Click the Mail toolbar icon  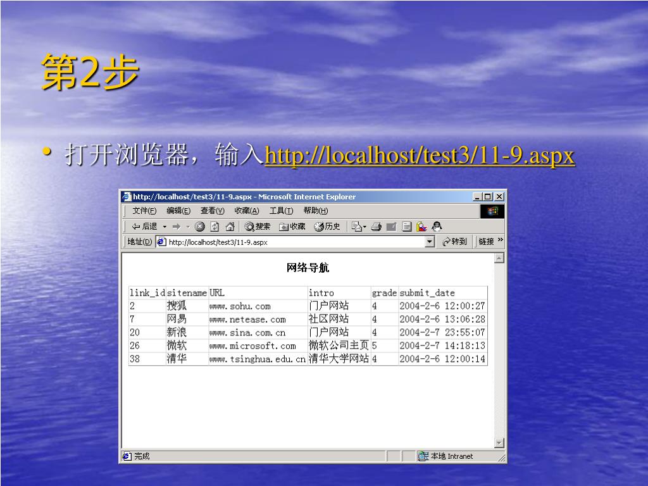click(x=356, y=227)
